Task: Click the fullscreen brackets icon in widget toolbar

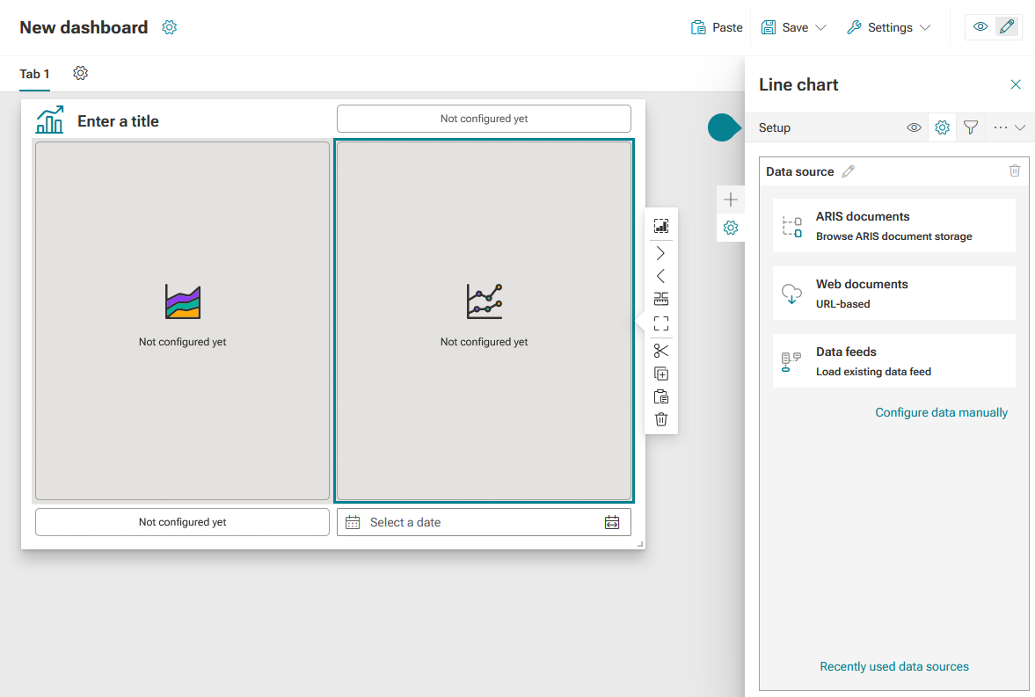Action: 660,323
